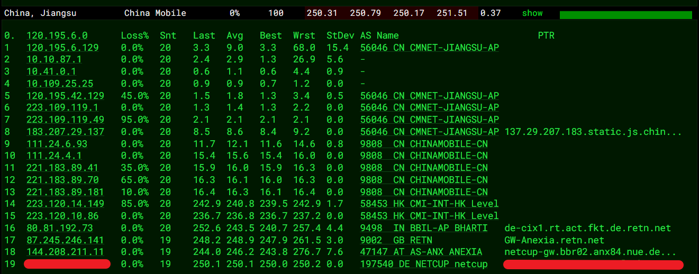
Task: Open 58453 HK CMI-INT-HK link on hop 15
Action: pyautogui.click(x=429, y=216)
